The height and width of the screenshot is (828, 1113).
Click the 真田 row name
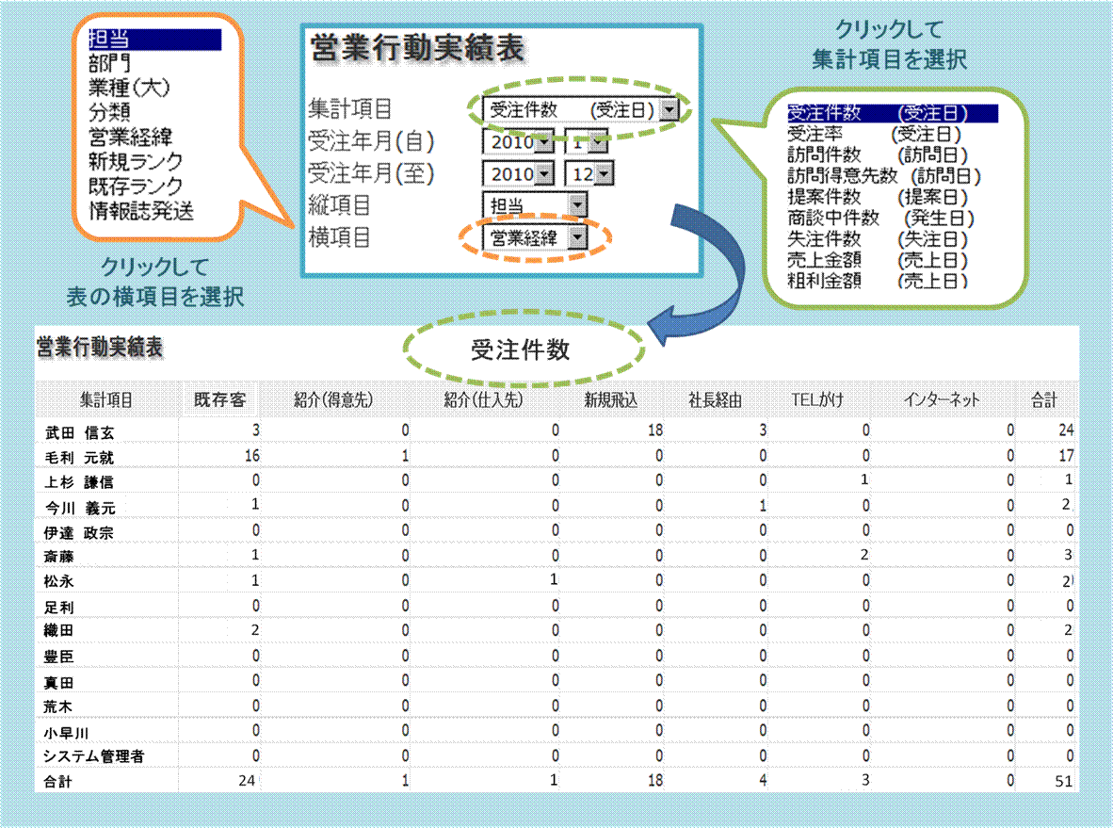[x=59, y=682]
